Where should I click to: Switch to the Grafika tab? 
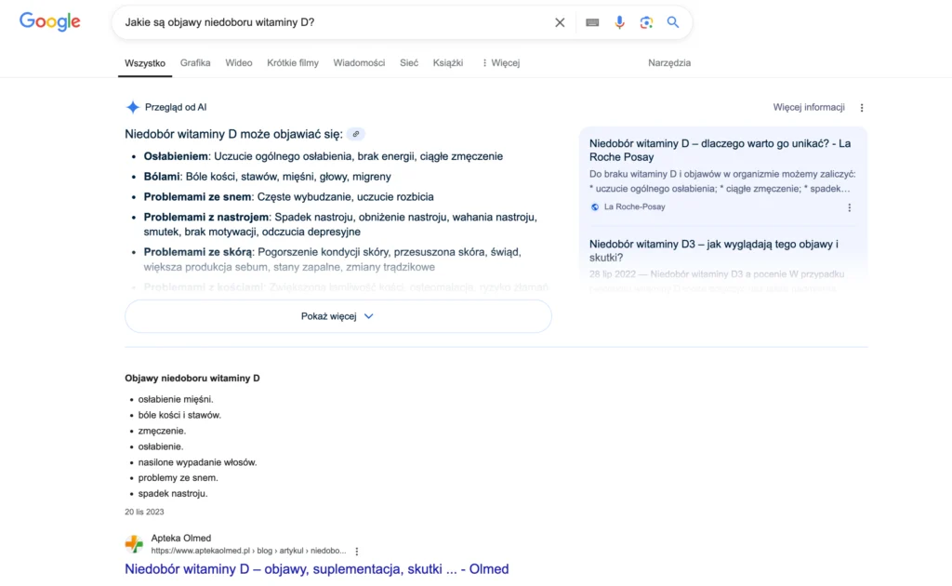(x=195, y=62)
